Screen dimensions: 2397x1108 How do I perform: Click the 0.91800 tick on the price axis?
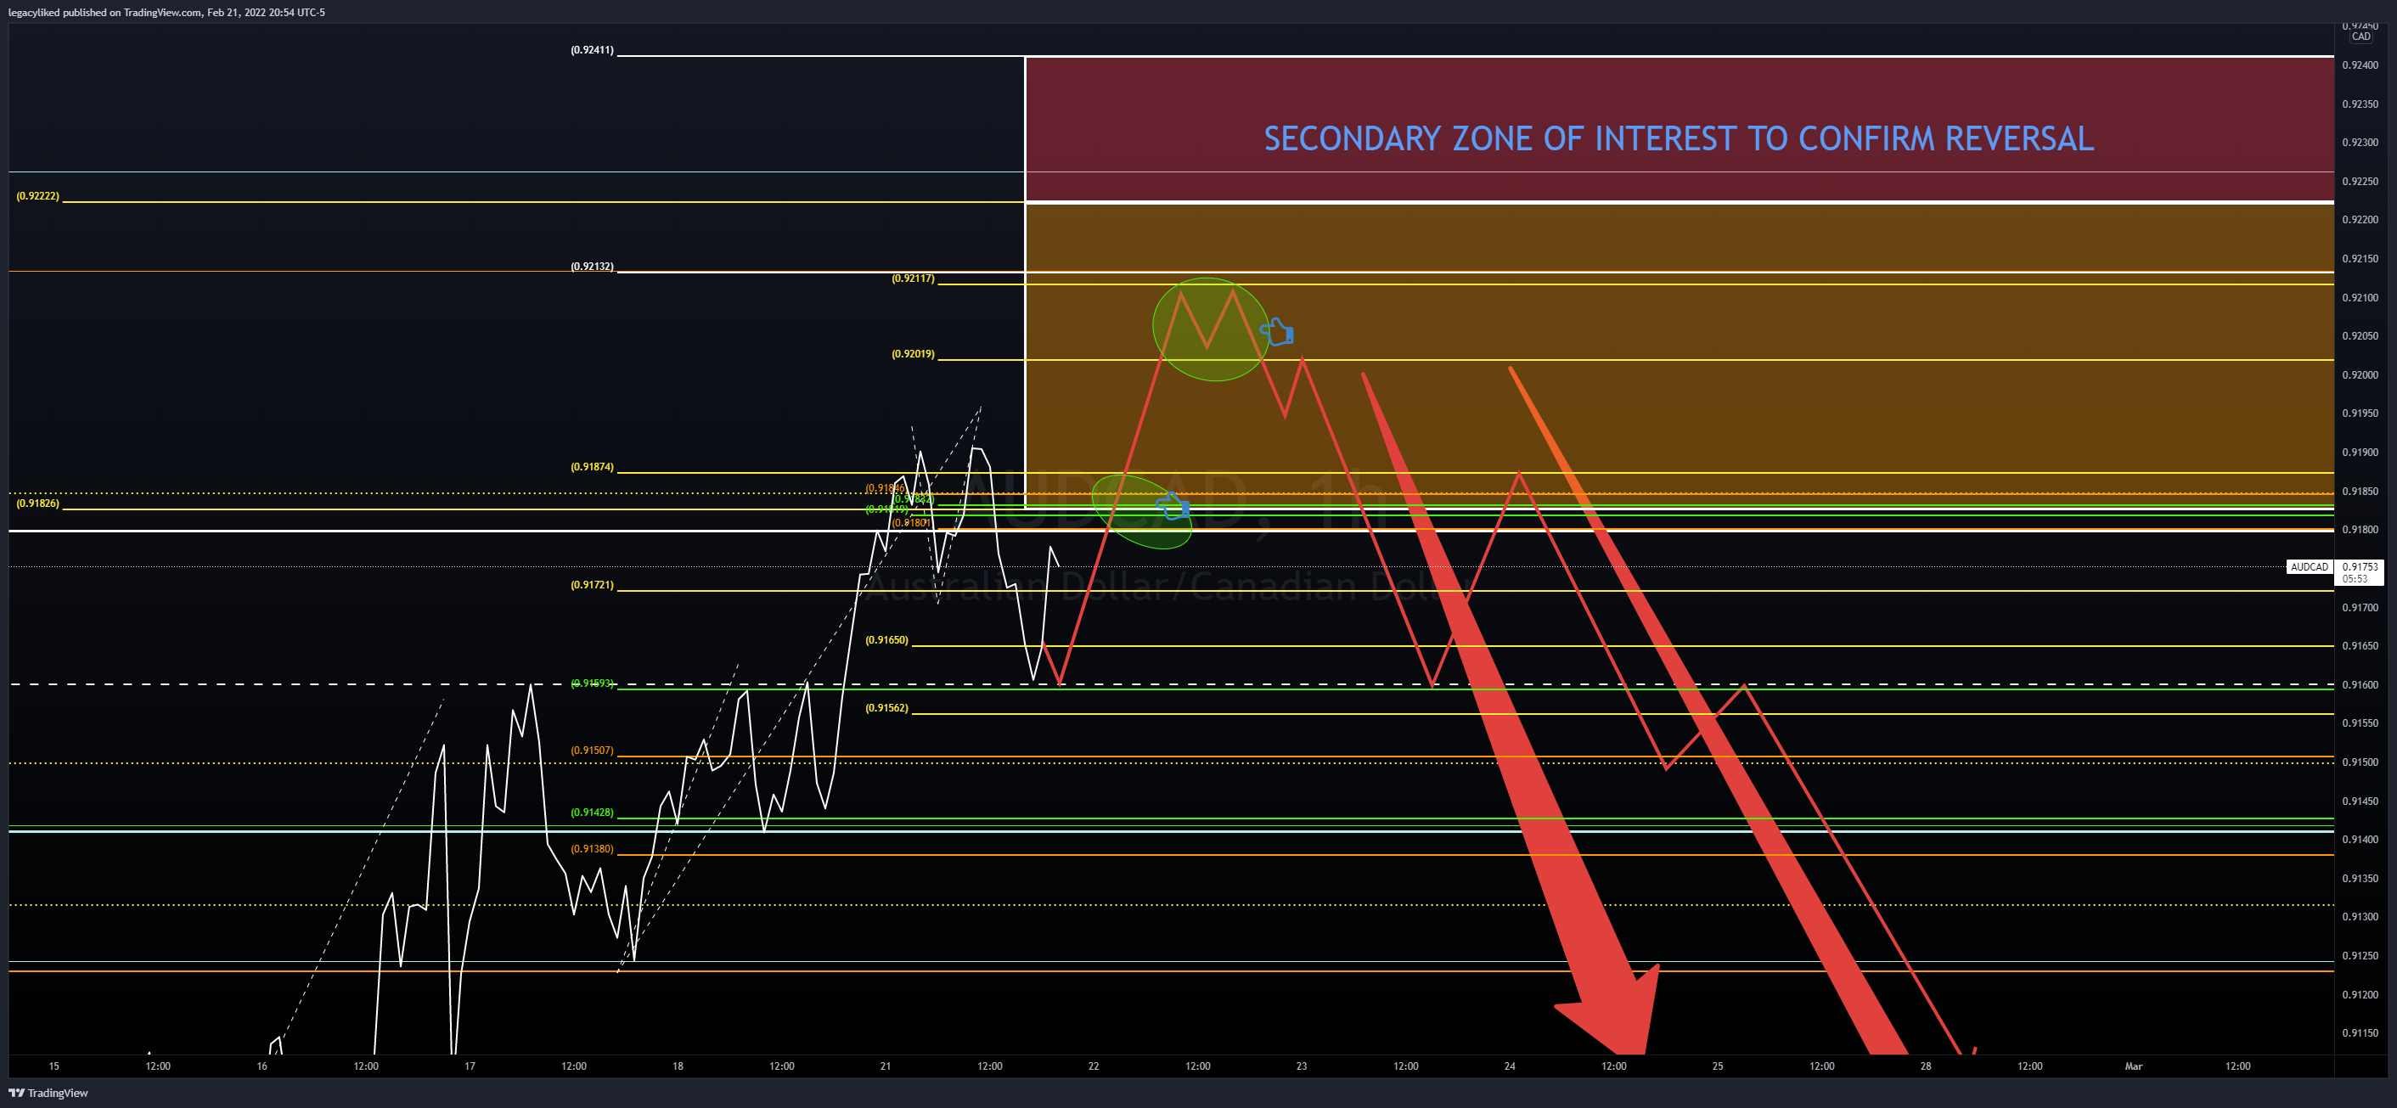click(x=2360, y=529)
